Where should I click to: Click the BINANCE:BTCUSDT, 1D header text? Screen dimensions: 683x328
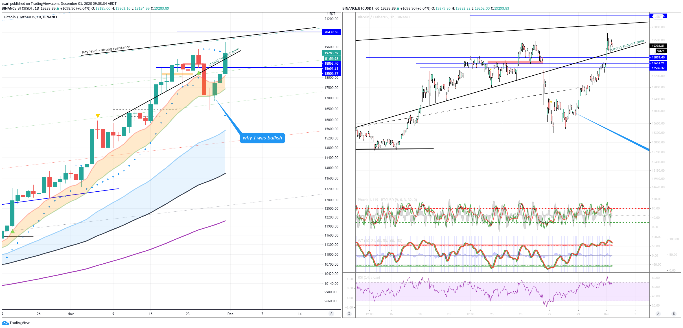pos(20,8)
